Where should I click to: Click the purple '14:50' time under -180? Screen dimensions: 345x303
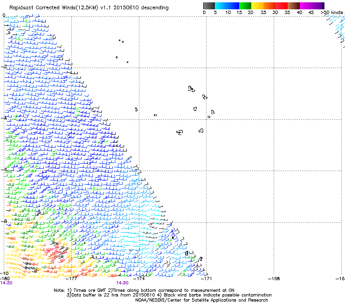tap(6, 283)
